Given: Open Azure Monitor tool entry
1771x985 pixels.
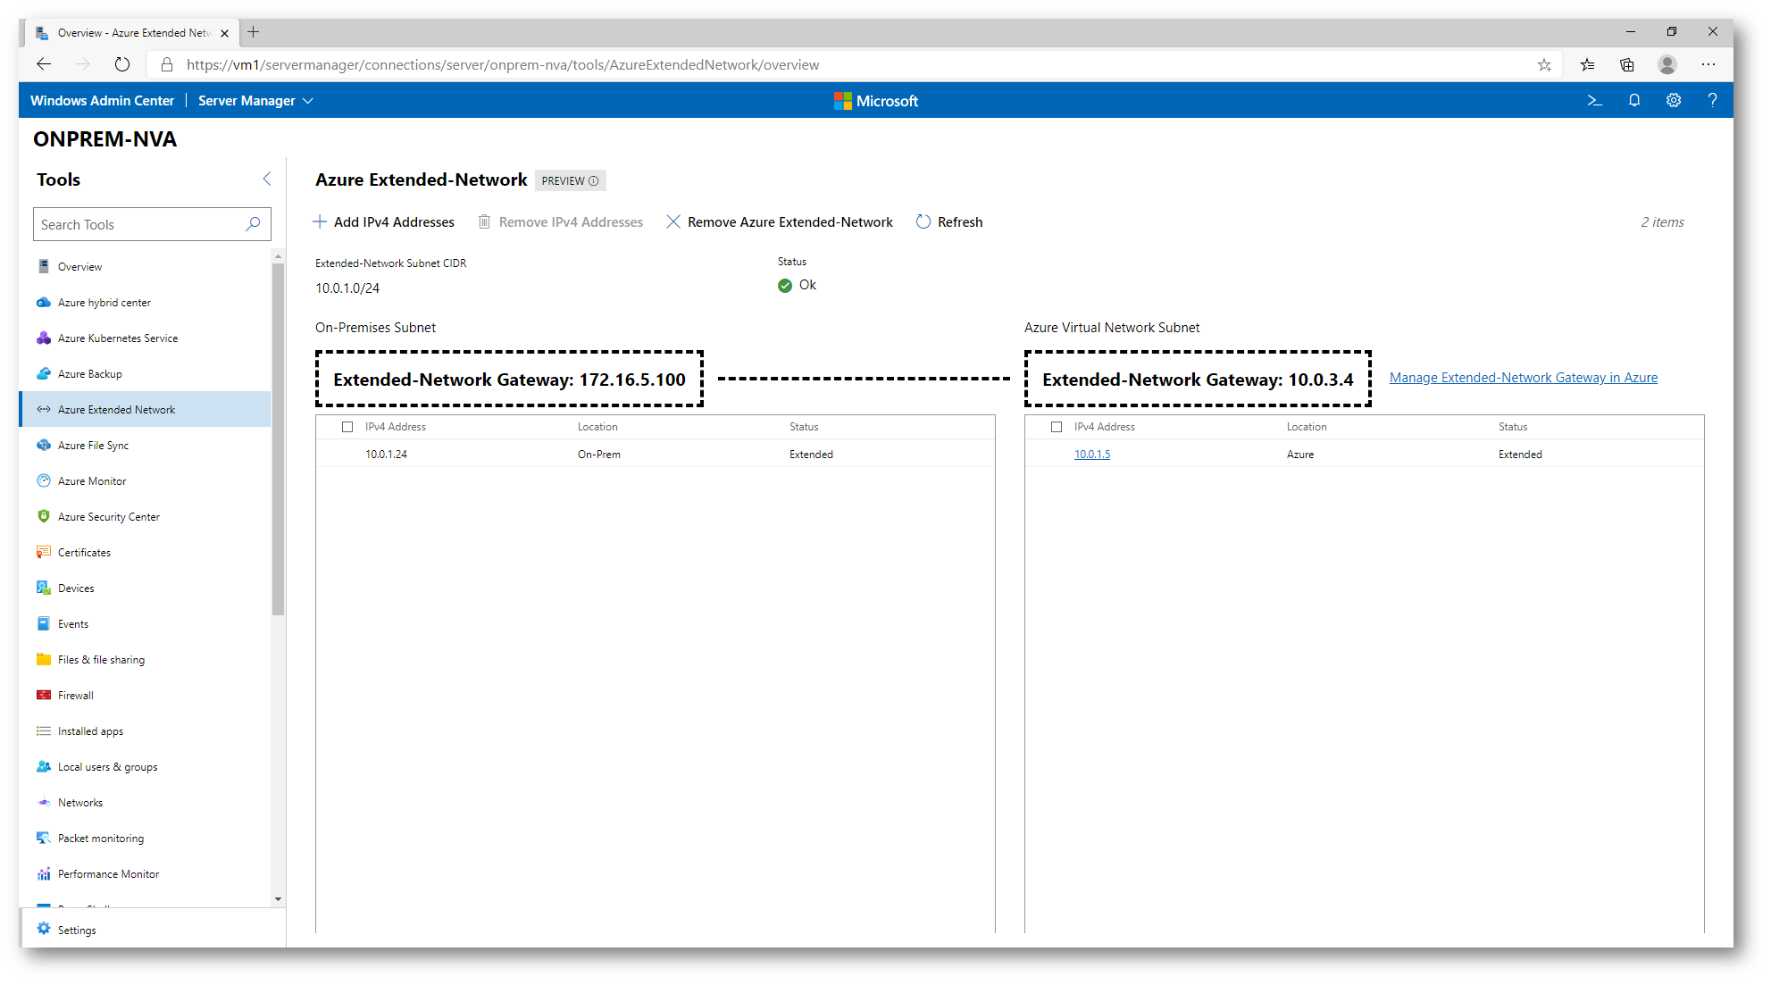Looking at the screenshot, I should point(146,480).
